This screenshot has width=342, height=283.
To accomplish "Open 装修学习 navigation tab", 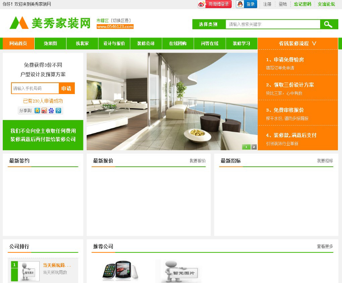I will pos(241,43).
